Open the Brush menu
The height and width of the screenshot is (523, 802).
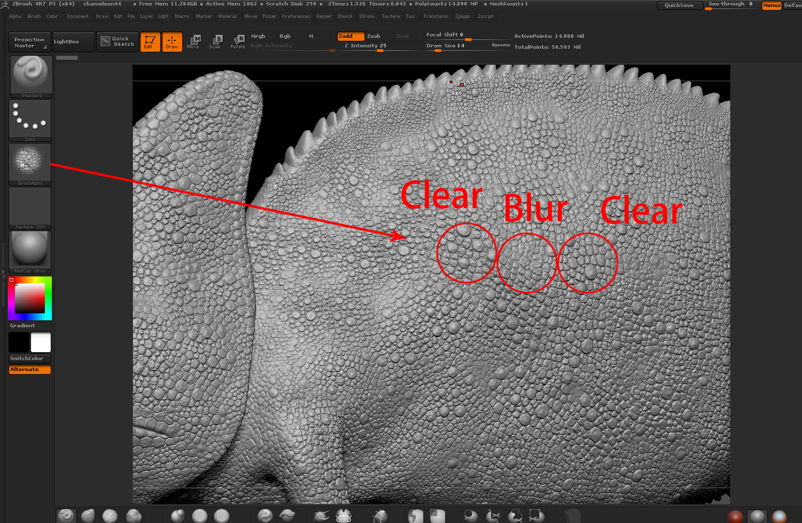click(x=34, y=16)
